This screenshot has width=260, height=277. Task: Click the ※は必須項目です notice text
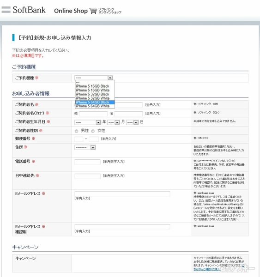pyautogui.click(x=28, y=56)
